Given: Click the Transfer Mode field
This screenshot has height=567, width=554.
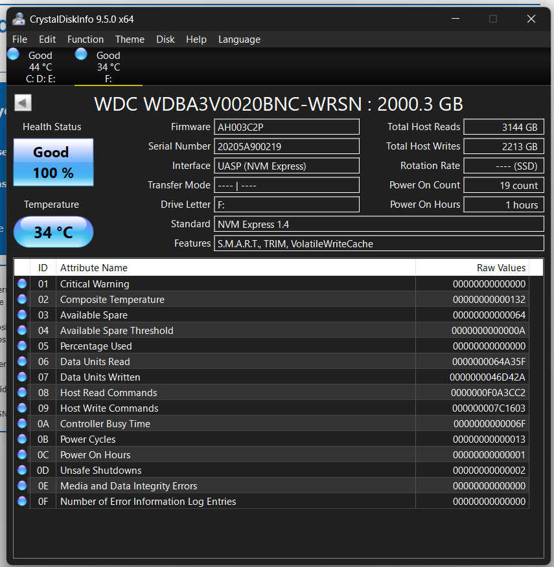Looking at the screenshot, I should [x=286, y=185].
